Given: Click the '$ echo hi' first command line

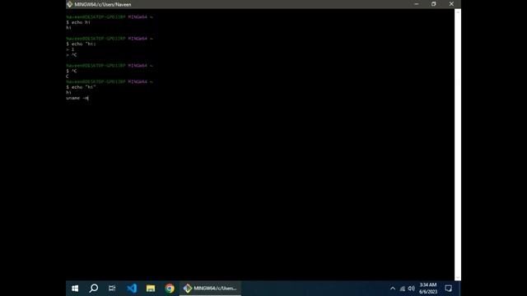Looking at the screenshot, I should (78, 22).
